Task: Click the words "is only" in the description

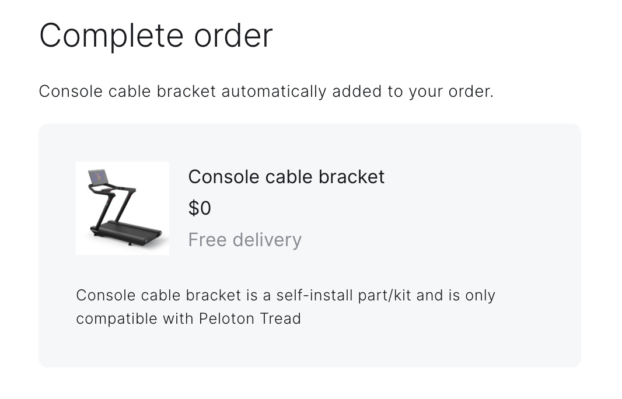Action: tap(471, 295)
